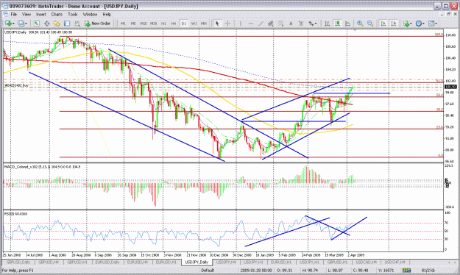
Task: Switch to the EURUSD,H4 chart tab
Action: pyautogui.click(x=137, y=262)
